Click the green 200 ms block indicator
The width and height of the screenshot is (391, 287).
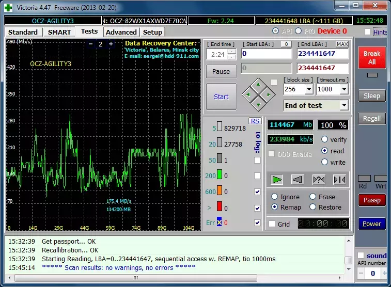point(220,174)
